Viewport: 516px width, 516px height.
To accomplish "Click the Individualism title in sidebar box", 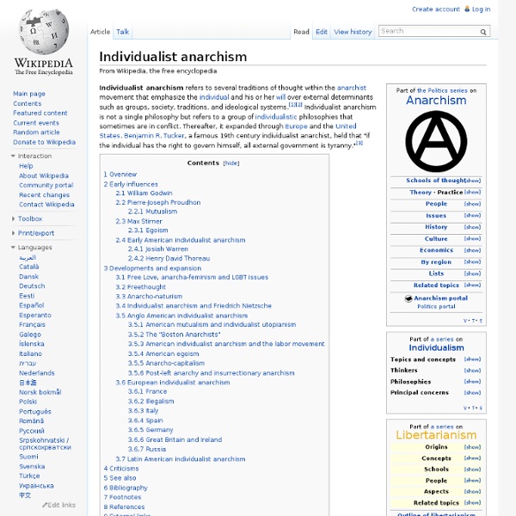I will point(436,347).
